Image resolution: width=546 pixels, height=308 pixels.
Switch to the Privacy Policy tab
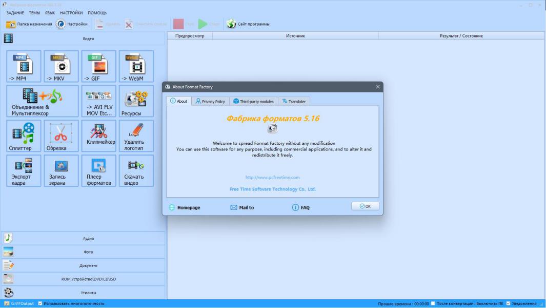pyautogui.click(x=210, y=101)
